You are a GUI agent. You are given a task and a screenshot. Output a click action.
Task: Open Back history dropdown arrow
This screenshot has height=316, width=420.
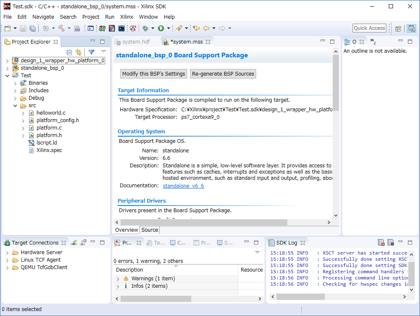(x=214, y=28)
